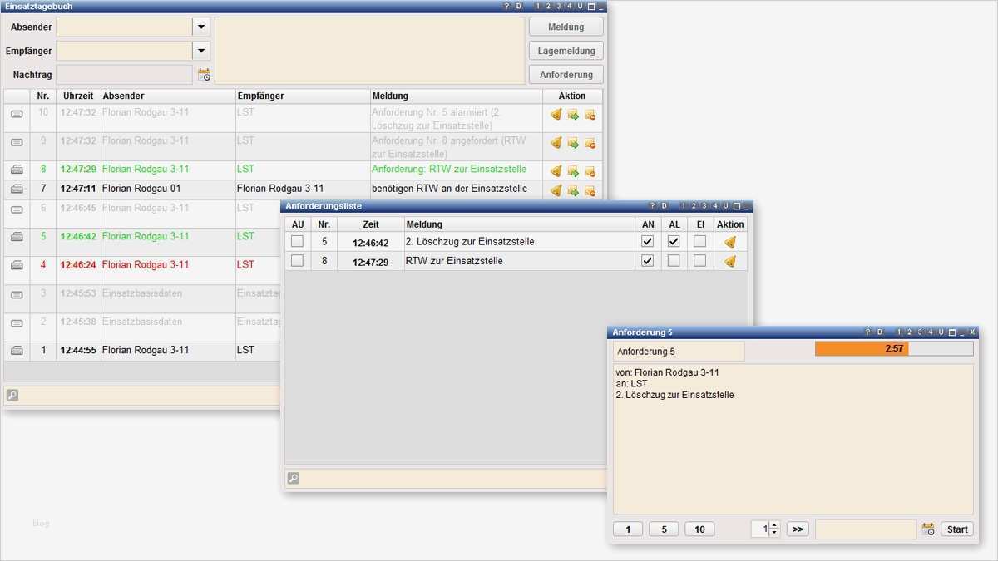
Task: Click the message type icon of entry 1
Action: point(17,351)
